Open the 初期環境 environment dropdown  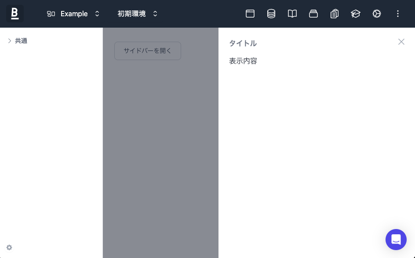pyautogui.click(x=137, y=14)
